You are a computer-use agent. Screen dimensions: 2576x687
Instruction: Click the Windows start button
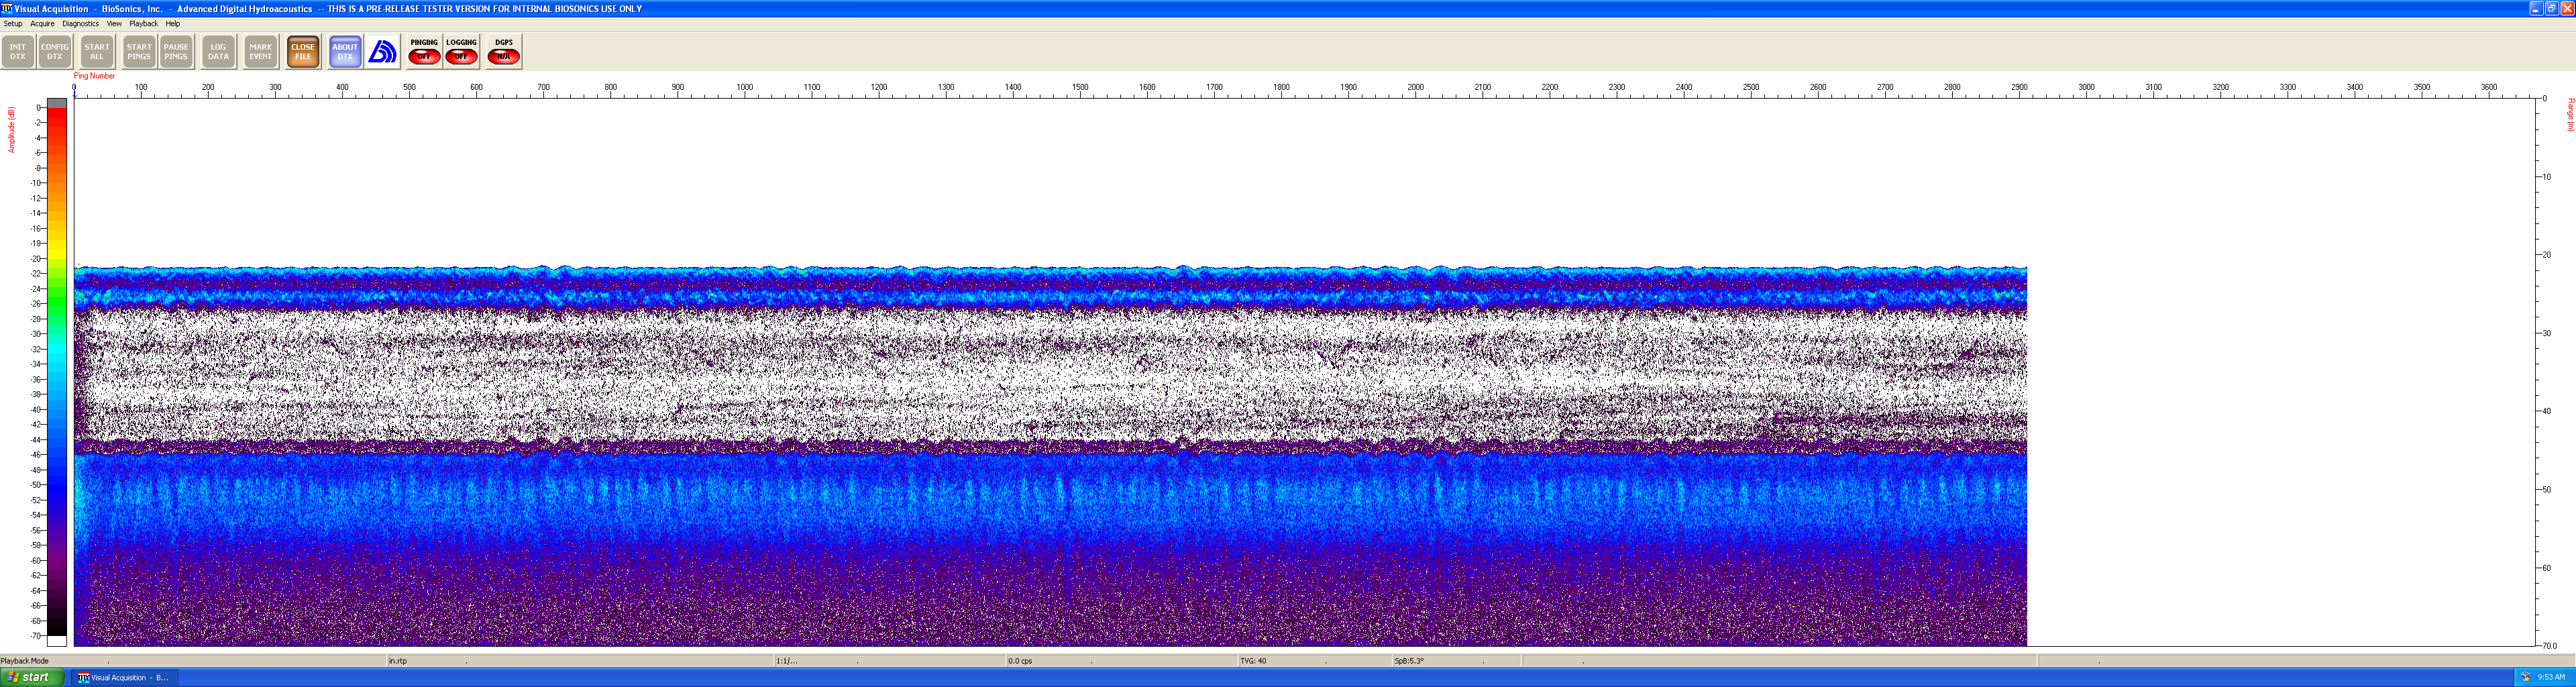(x=32, y=677)
